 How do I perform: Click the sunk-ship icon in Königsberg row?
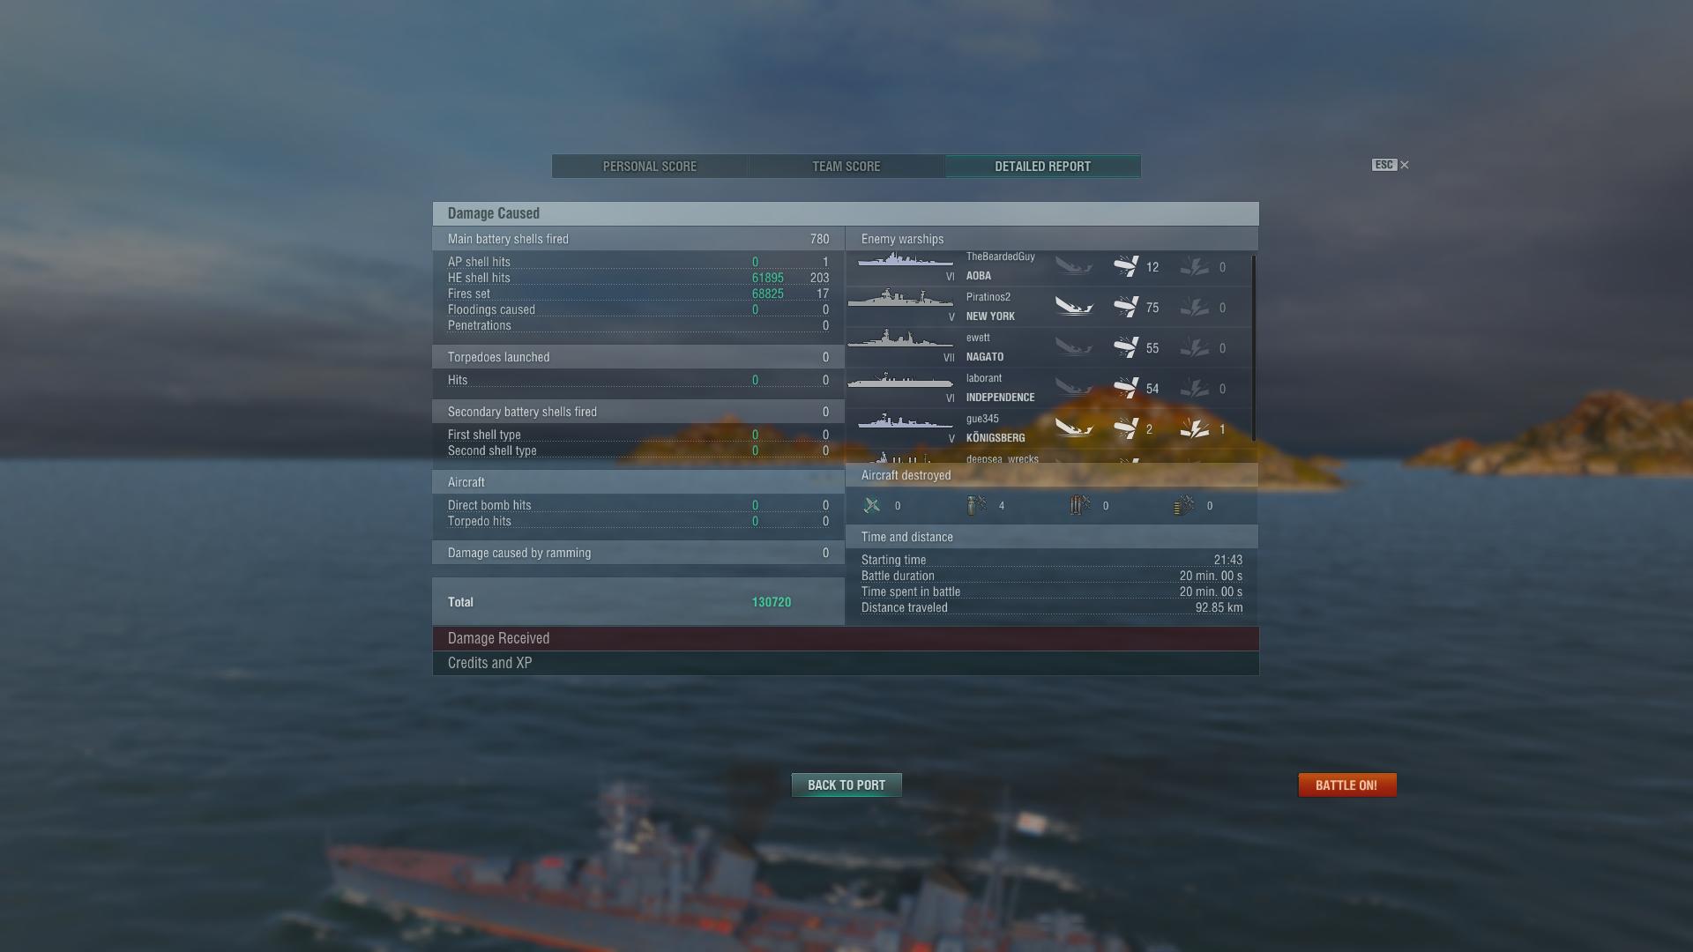(x=1074, y=429)
